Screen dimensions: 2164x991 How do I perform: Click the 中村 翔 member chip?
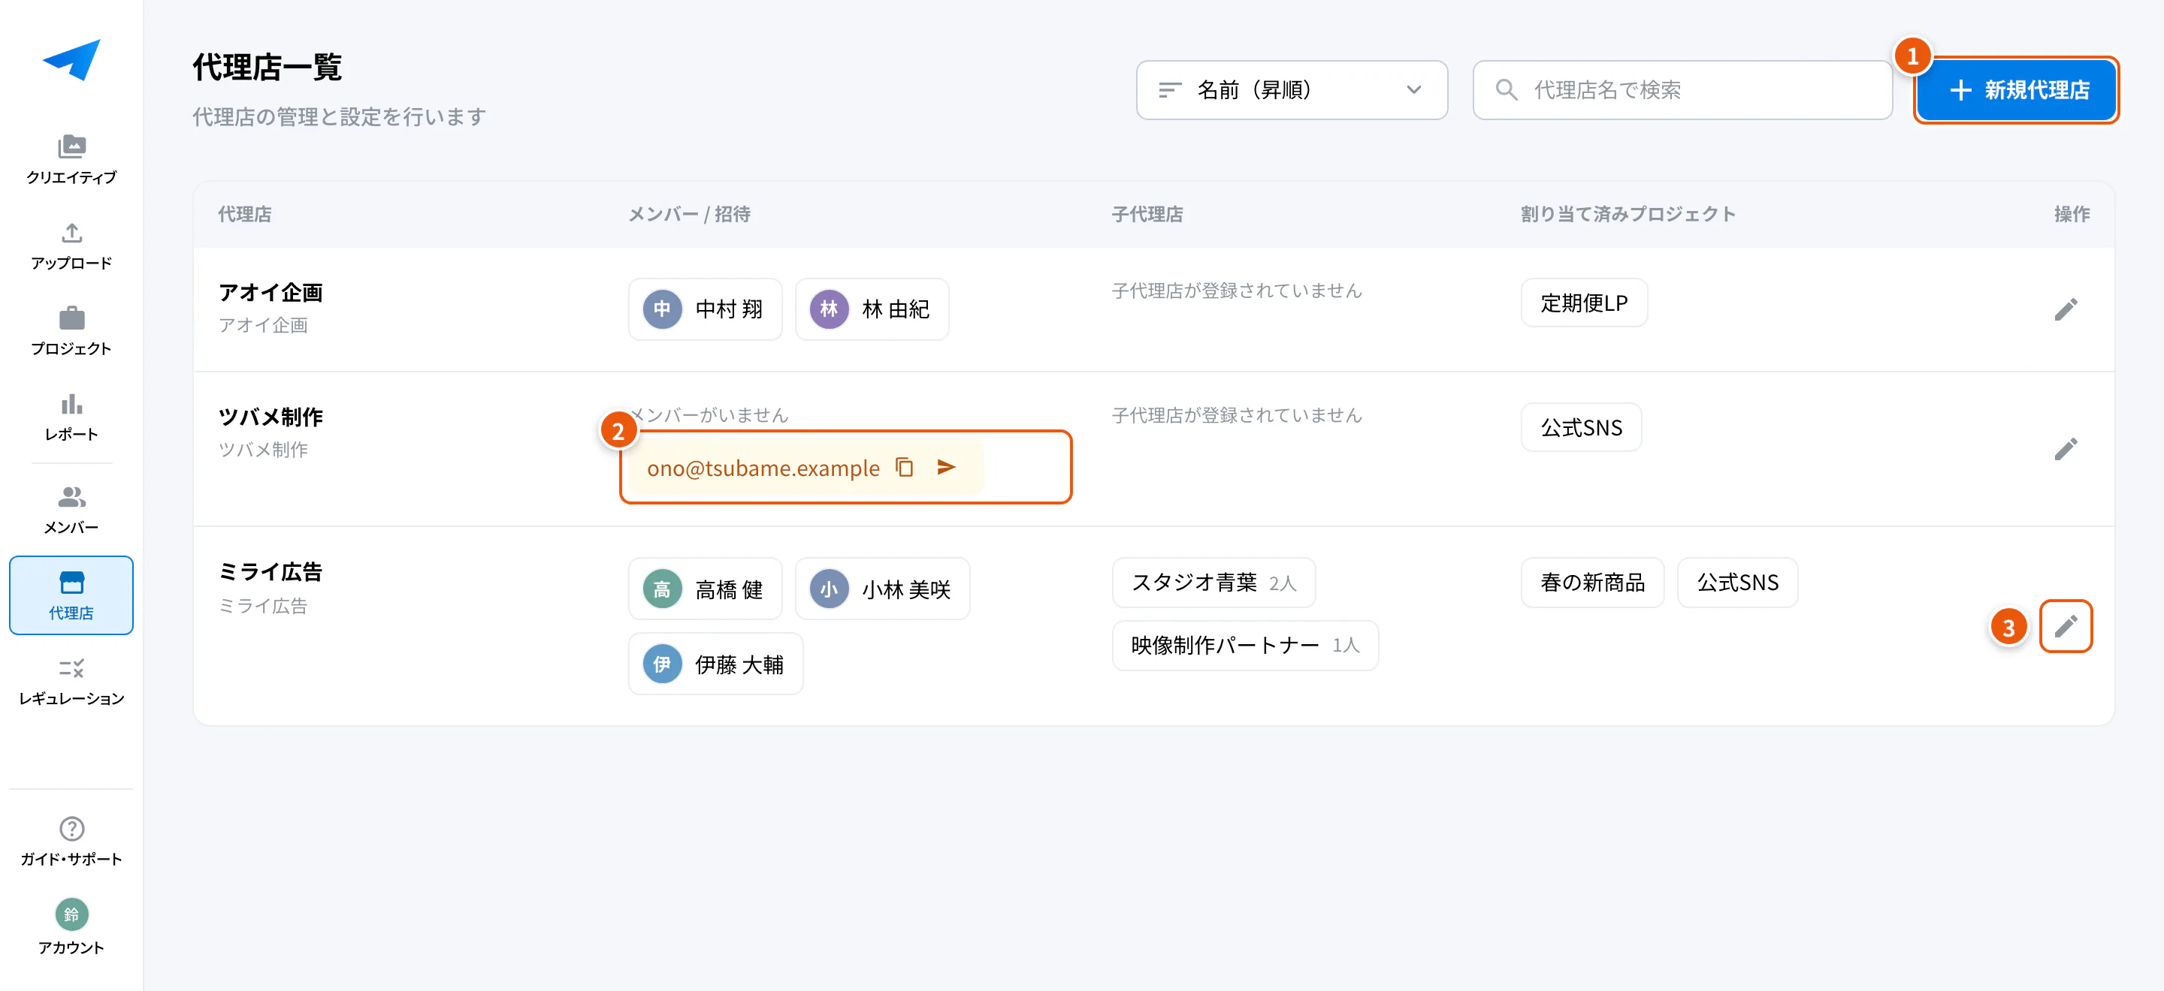coord(705,309)
